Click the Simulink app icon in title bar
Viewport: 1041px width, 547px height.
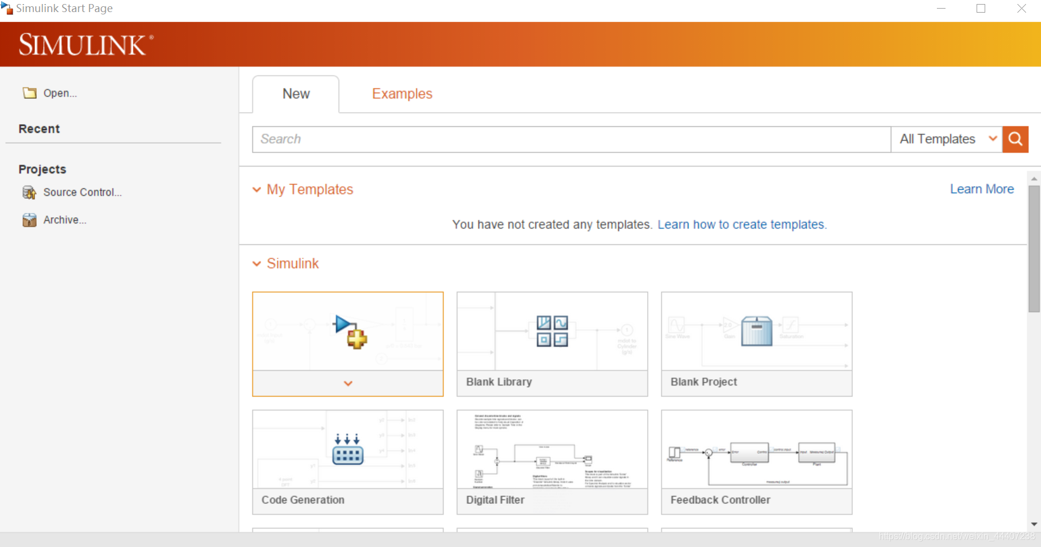click(x=7, y=8)
